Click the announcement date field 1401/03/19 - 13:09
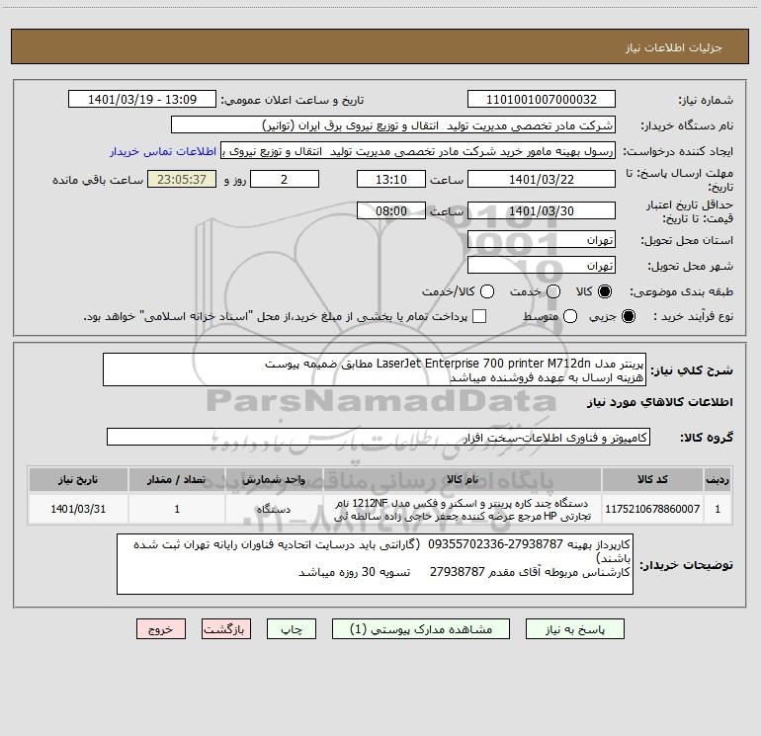Screen dimensions: 761x736 [142, 100]
